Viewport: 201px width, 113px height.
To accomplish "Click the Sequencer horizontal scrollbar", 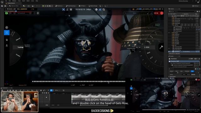I will coord(94,105).
